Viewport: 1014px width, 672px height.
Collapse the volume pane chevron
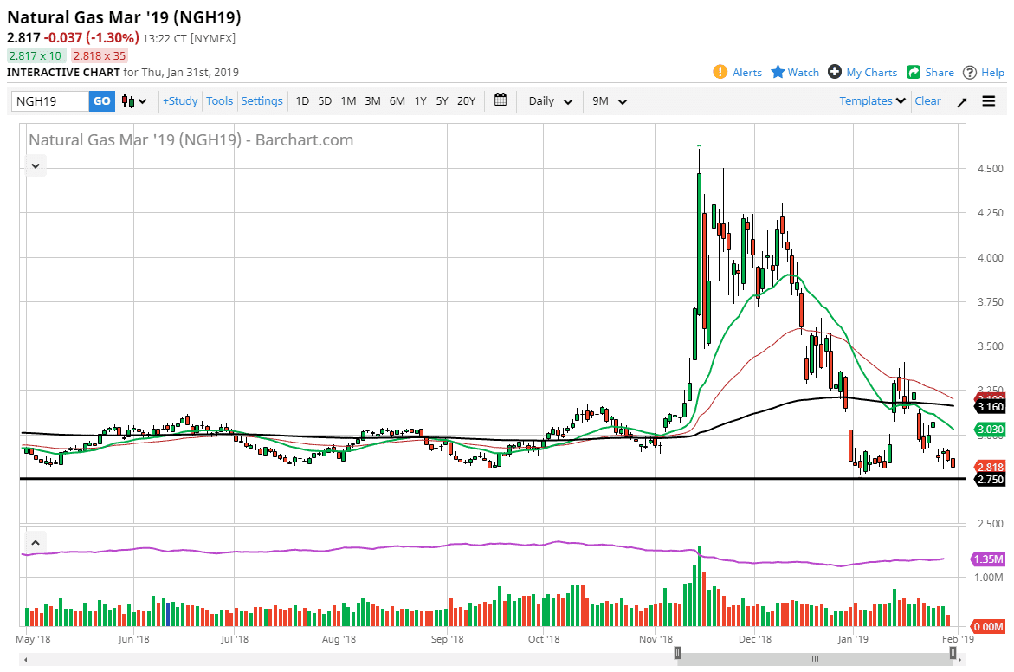click(36, 543)
